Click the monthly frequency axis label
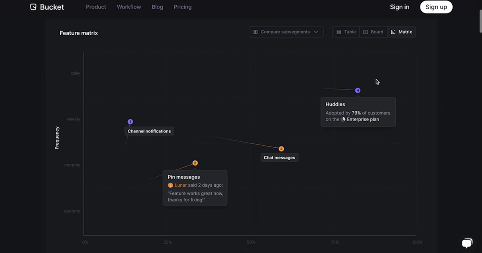The height and width of the screenshot is (253, 482). click(72, 165)
